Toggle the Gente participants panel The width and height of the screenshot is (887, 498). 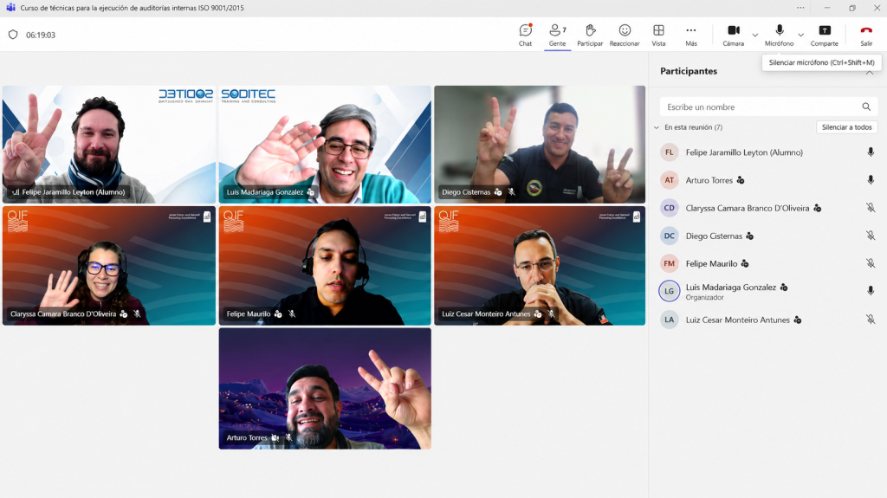tap(557, 36)
